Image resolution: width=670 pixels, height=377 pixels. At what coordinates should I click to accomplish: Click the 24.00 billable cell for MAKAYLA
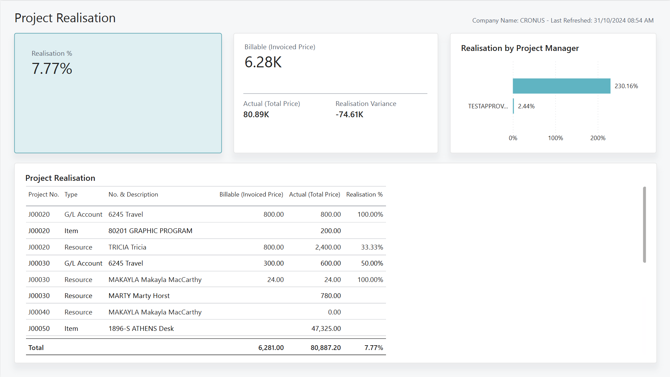pos(275,280)
